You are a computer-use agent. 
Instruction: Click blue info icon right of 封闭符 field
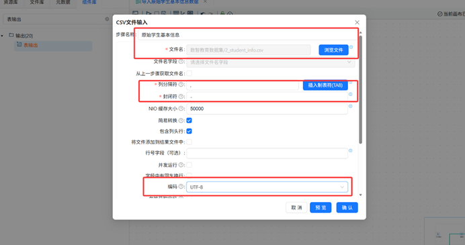click(351, 94)
